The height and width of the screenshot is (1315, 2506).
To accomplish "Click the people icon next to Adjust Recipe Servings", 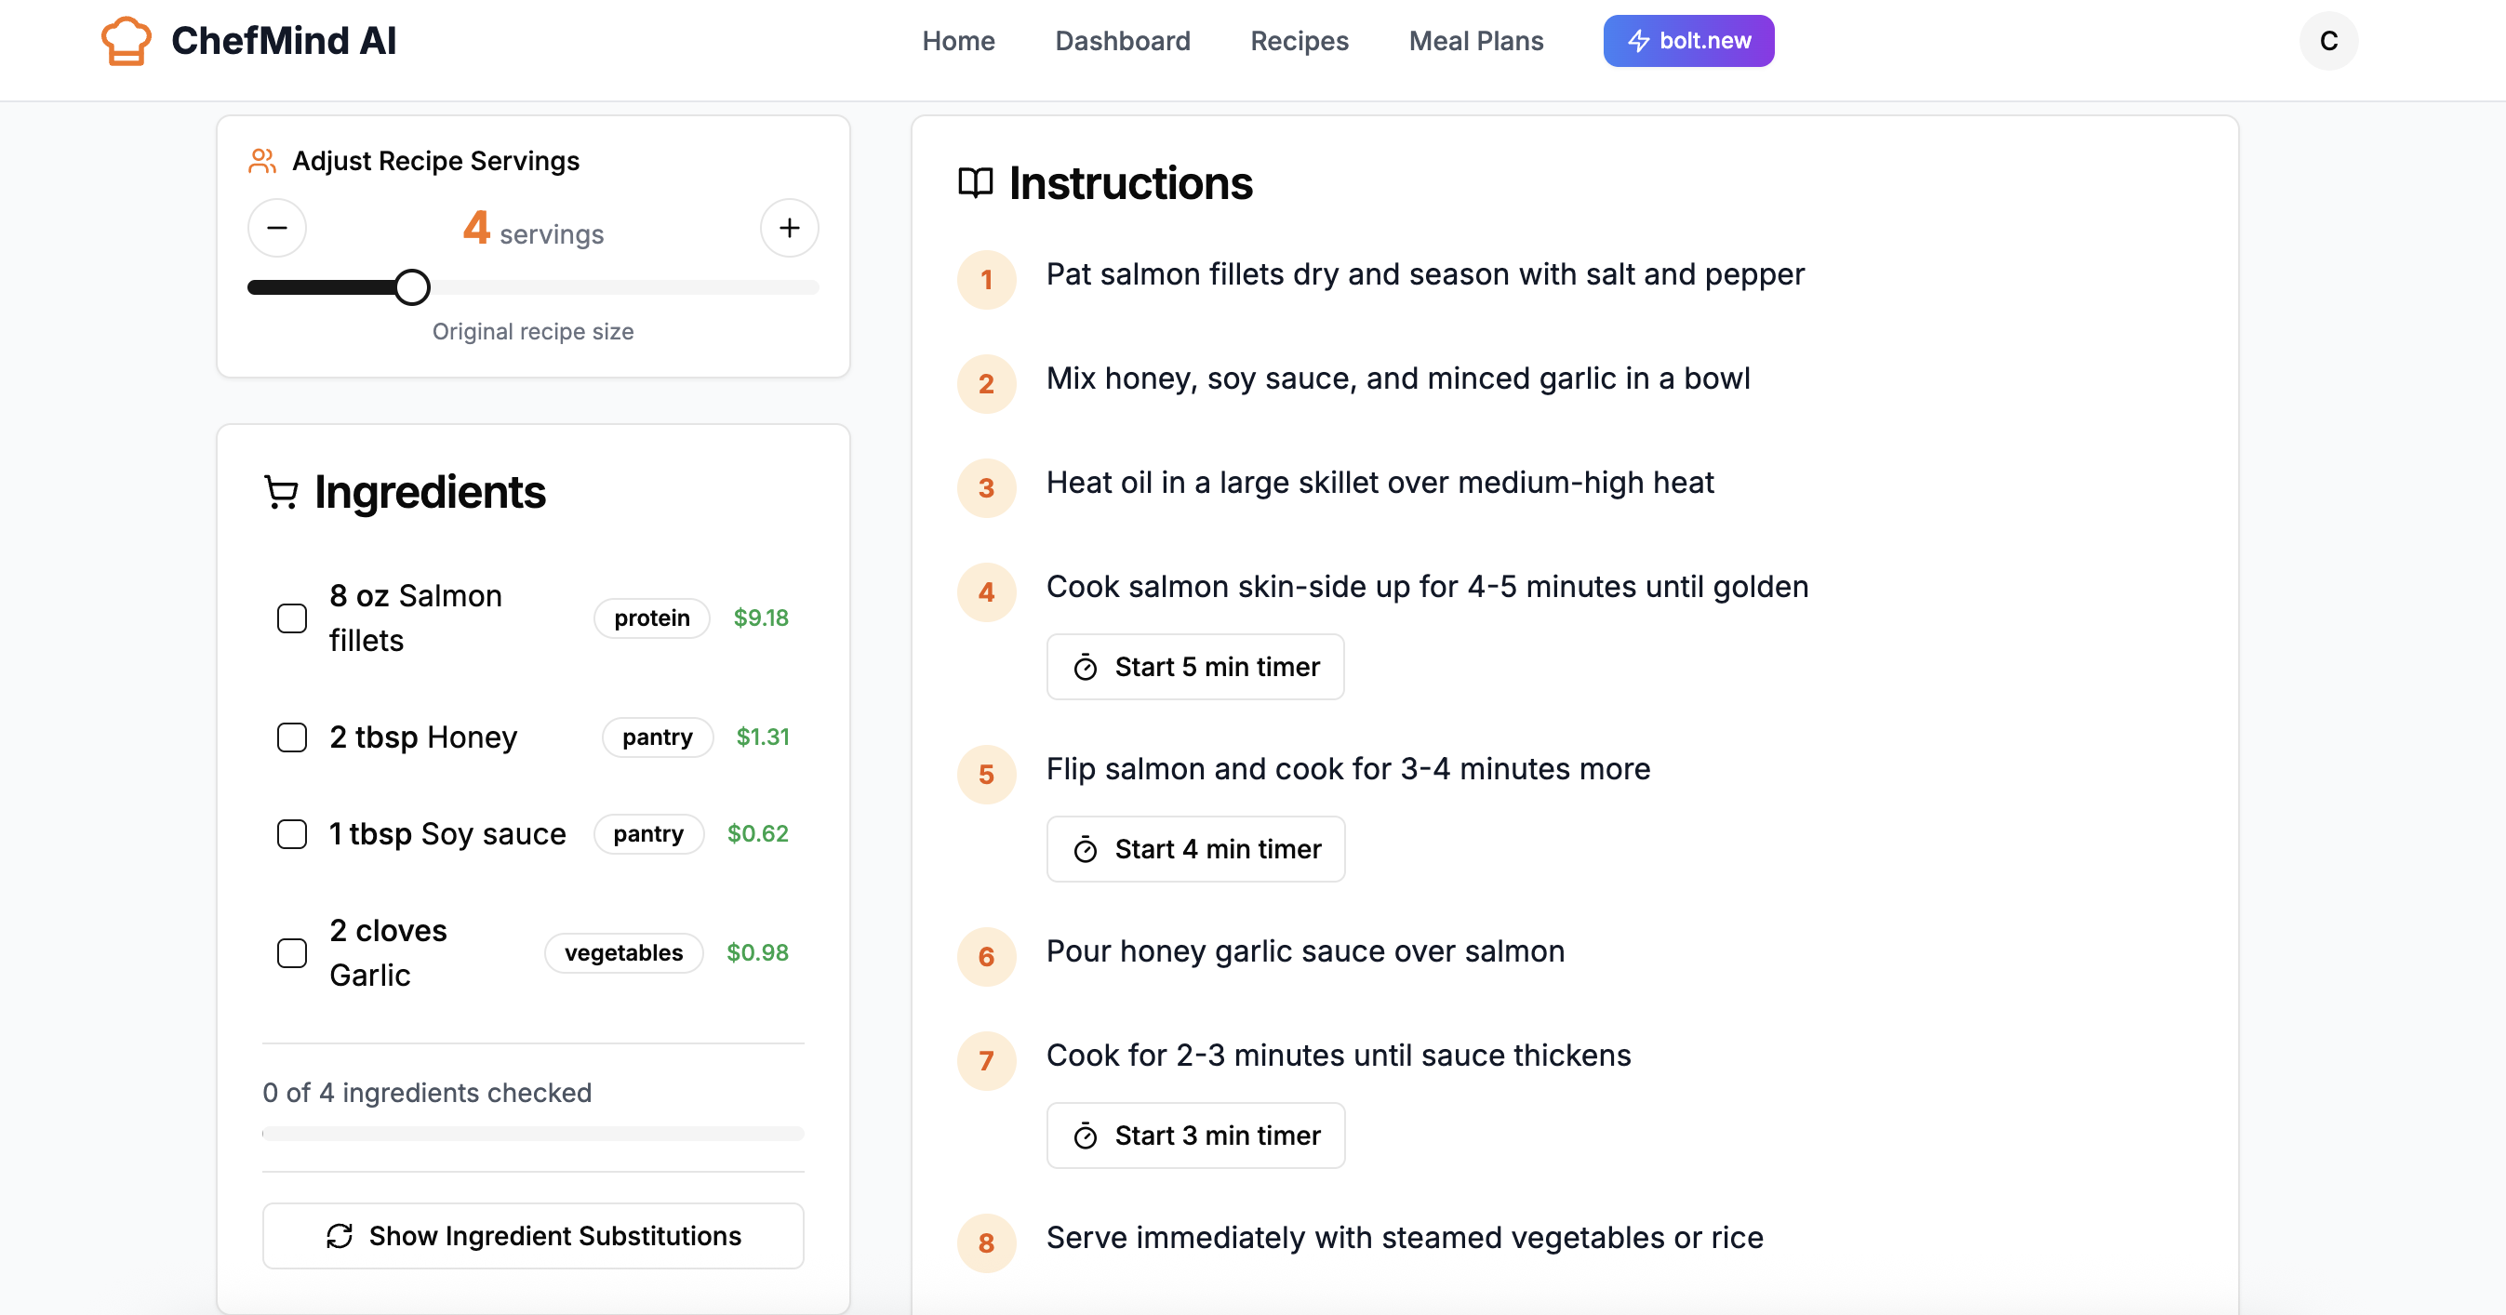I will tap(261, 161).
